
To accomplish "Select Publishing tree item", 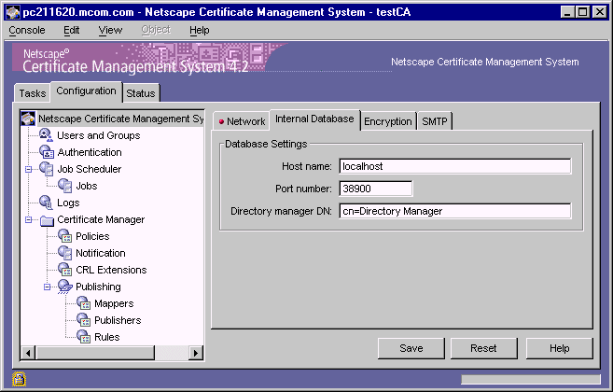I will 98,287.
